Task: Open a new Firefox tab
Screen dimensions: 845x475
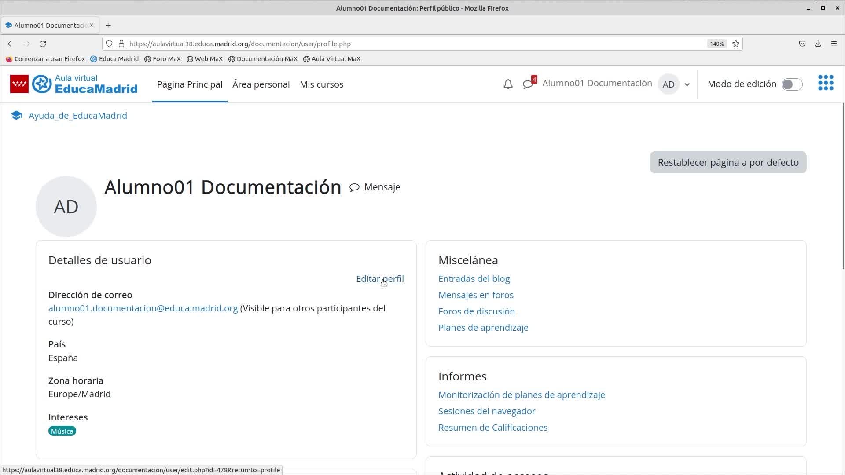Action: 108,25
